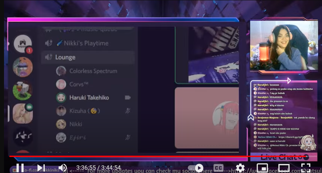Open the game controller server with notification badge
Screen dimensions: 322x173
tap(23, 44)
